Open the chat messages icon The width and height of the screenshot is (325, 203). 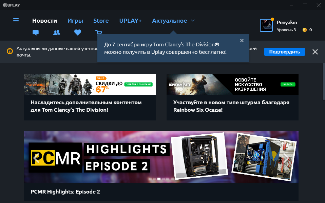click(x=36, y=33)
